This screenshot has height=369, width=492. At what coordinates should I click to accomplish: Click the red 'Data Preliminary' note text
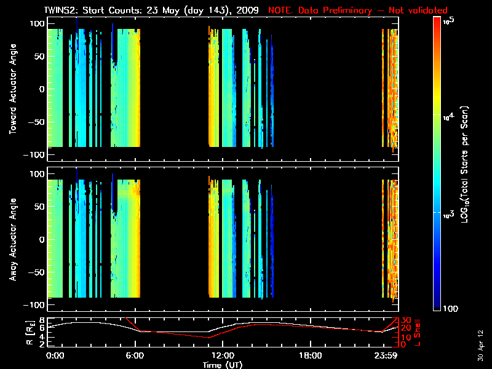pyautogui.click(x=358, y=10)
